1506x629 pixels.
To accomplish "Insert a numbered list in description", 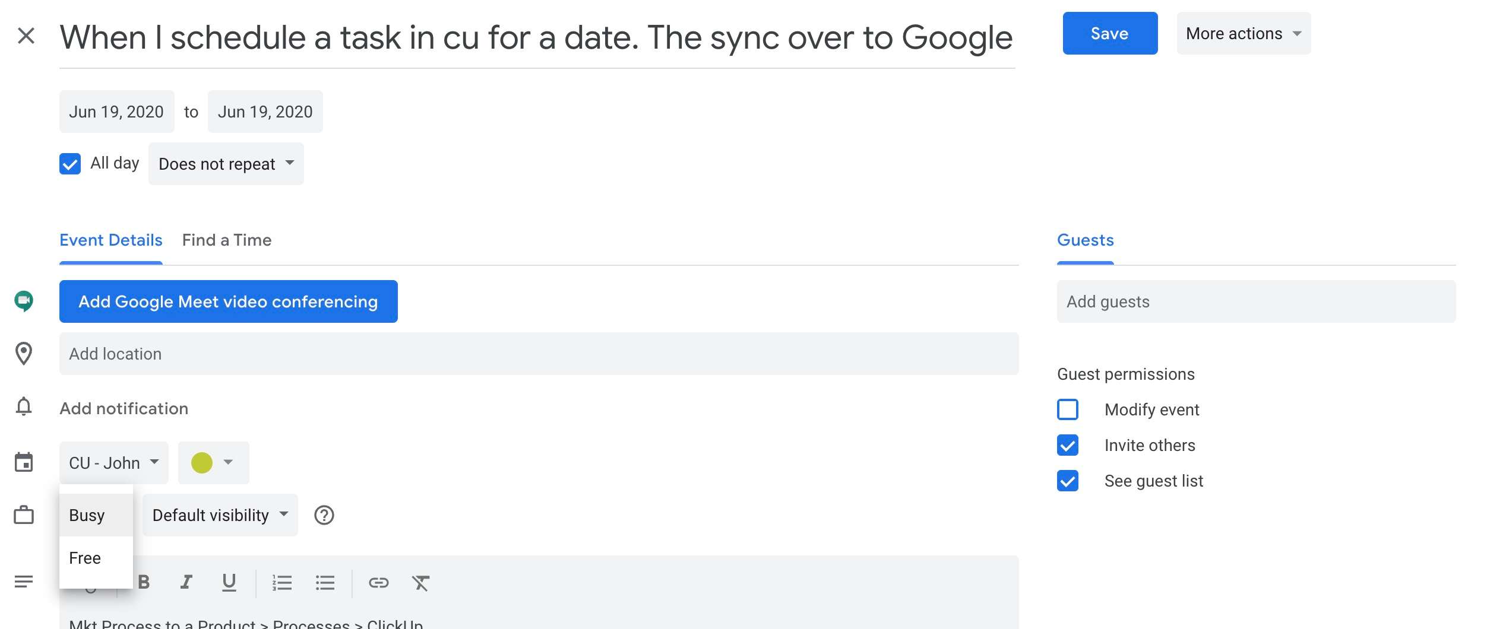I will tap(282, 583).
